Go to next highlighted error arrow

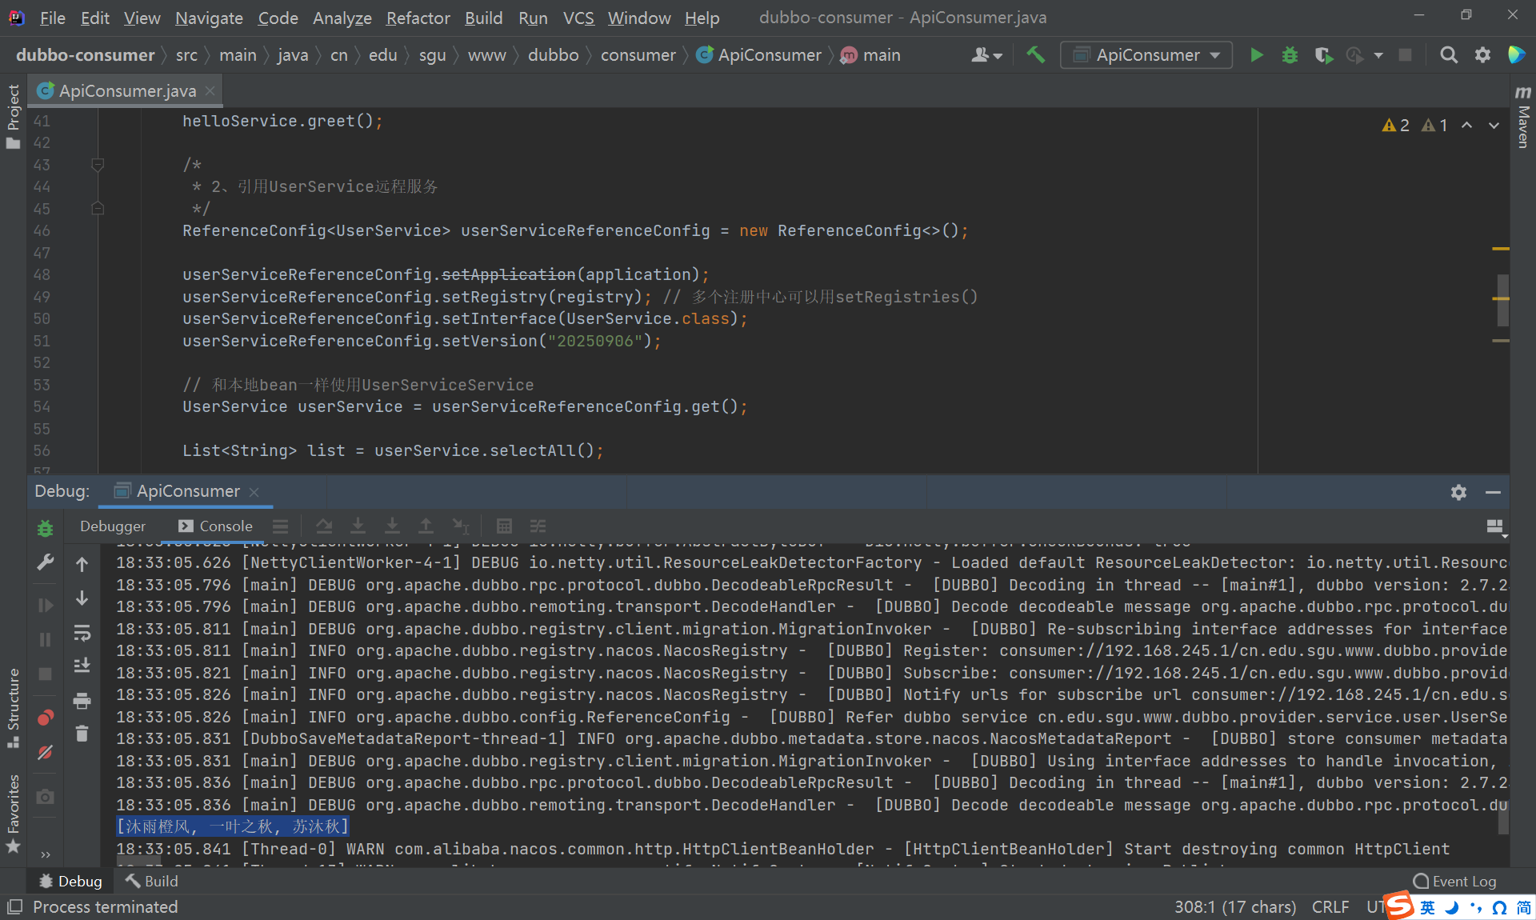pyautogui.click(x=1494, y=126)
